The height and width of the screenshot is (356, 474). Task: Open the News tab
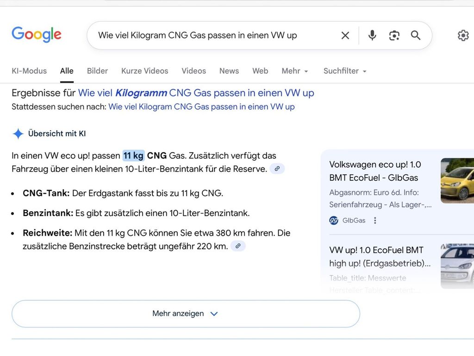point(229,71)
